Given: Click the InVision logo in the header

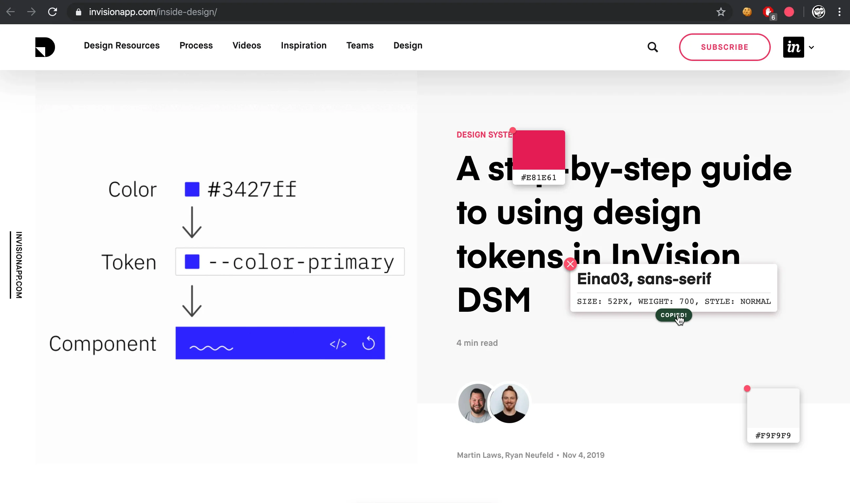Looking at the screenshot, I should click(x=45, y=47).
